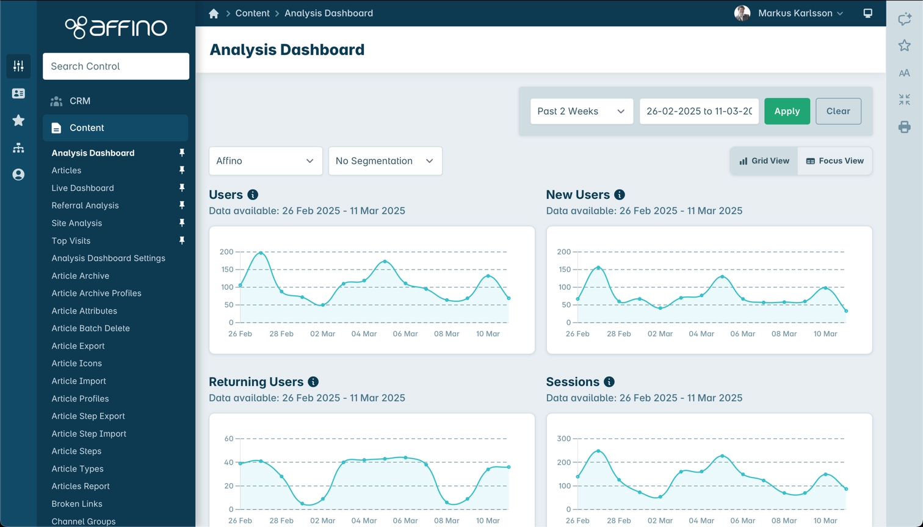
Task: Open the chat assistant icon in the right rail
Action: tap(905, 19)
